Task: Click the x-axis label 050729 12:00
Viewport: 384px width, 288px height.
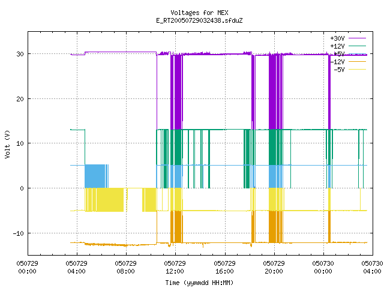Action: [175, 268]
